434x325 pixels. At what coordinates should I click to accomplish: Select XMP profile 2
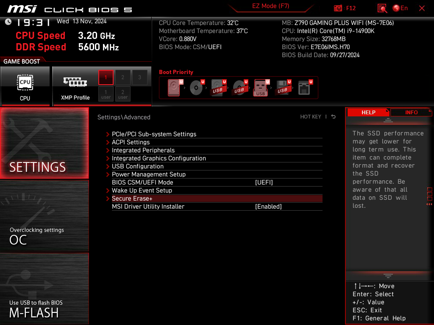pos(122,77)
